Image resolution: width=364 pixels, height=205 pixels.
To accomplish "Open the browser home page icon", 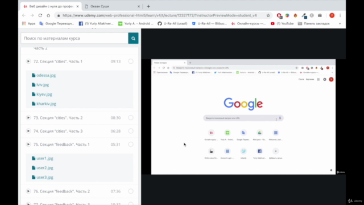I will [x=48, y=15].
